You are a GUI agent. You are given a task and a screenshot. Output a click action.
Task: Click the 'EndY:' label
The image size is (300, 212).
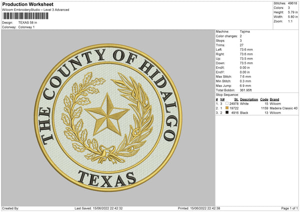[x=220, y=72]
